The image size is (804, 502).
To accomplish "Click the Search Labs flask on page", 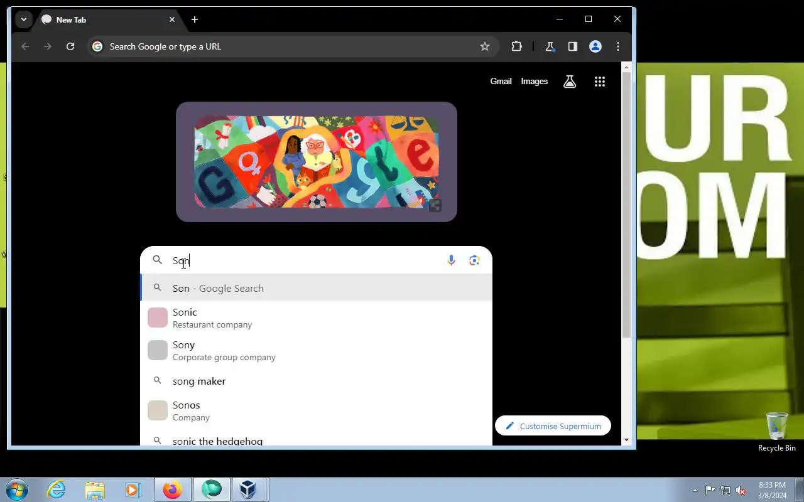I will [x=570, y=82].
